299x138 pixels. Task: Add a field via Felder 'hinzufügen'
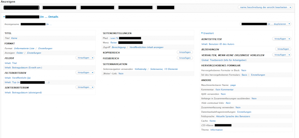point(83,58)
